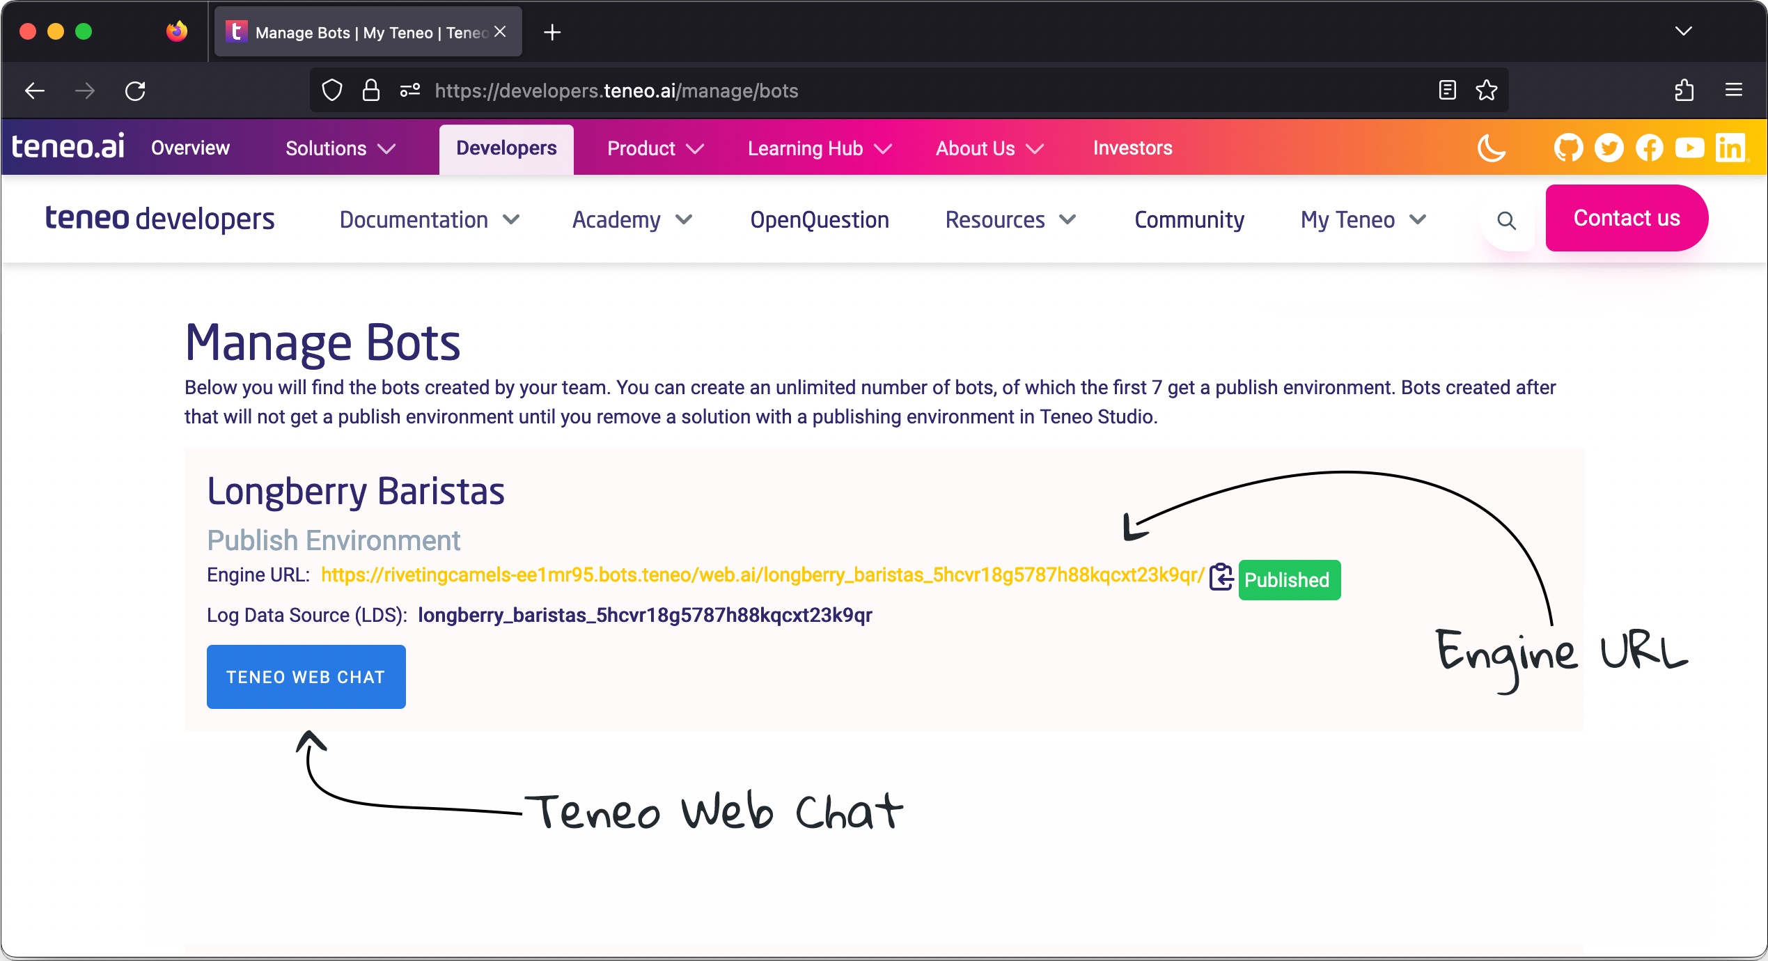Close the Manage Bots tab

(x=500, y=32)
